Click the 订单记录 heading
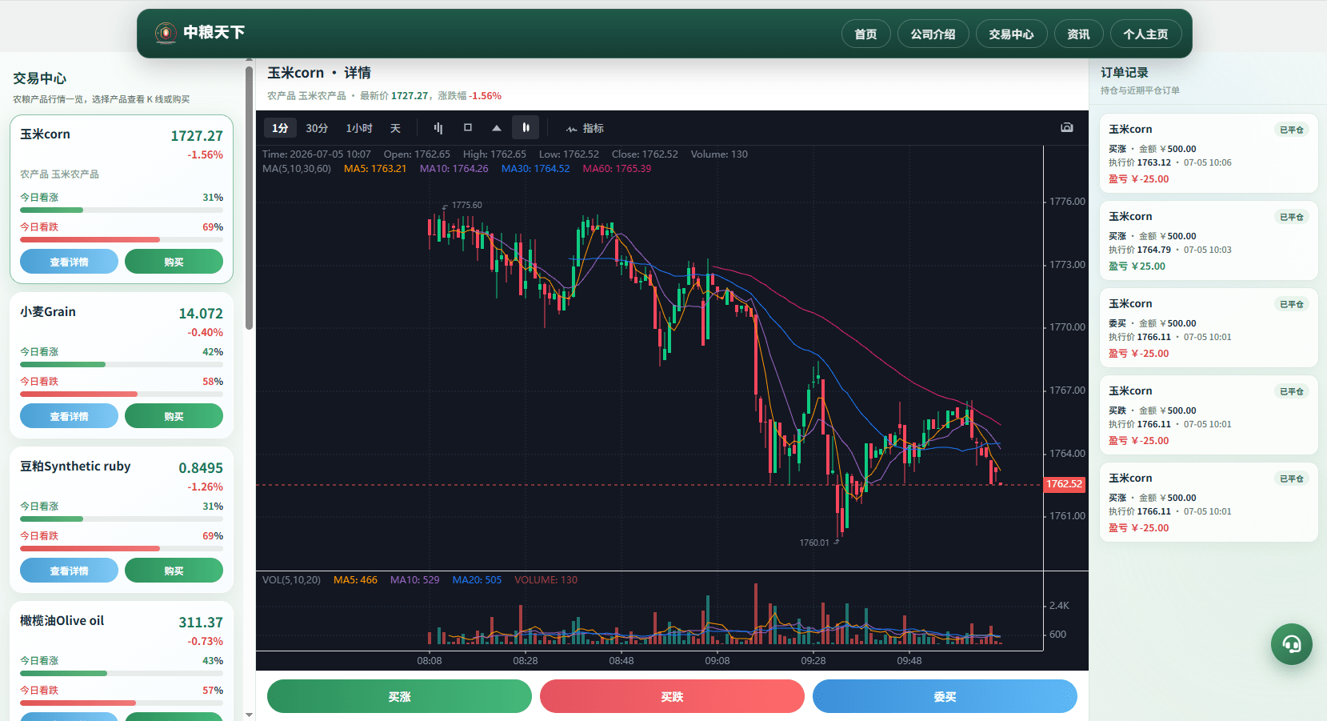The height and width of the screenshot is (721, 1327). tap(1125, 73)
